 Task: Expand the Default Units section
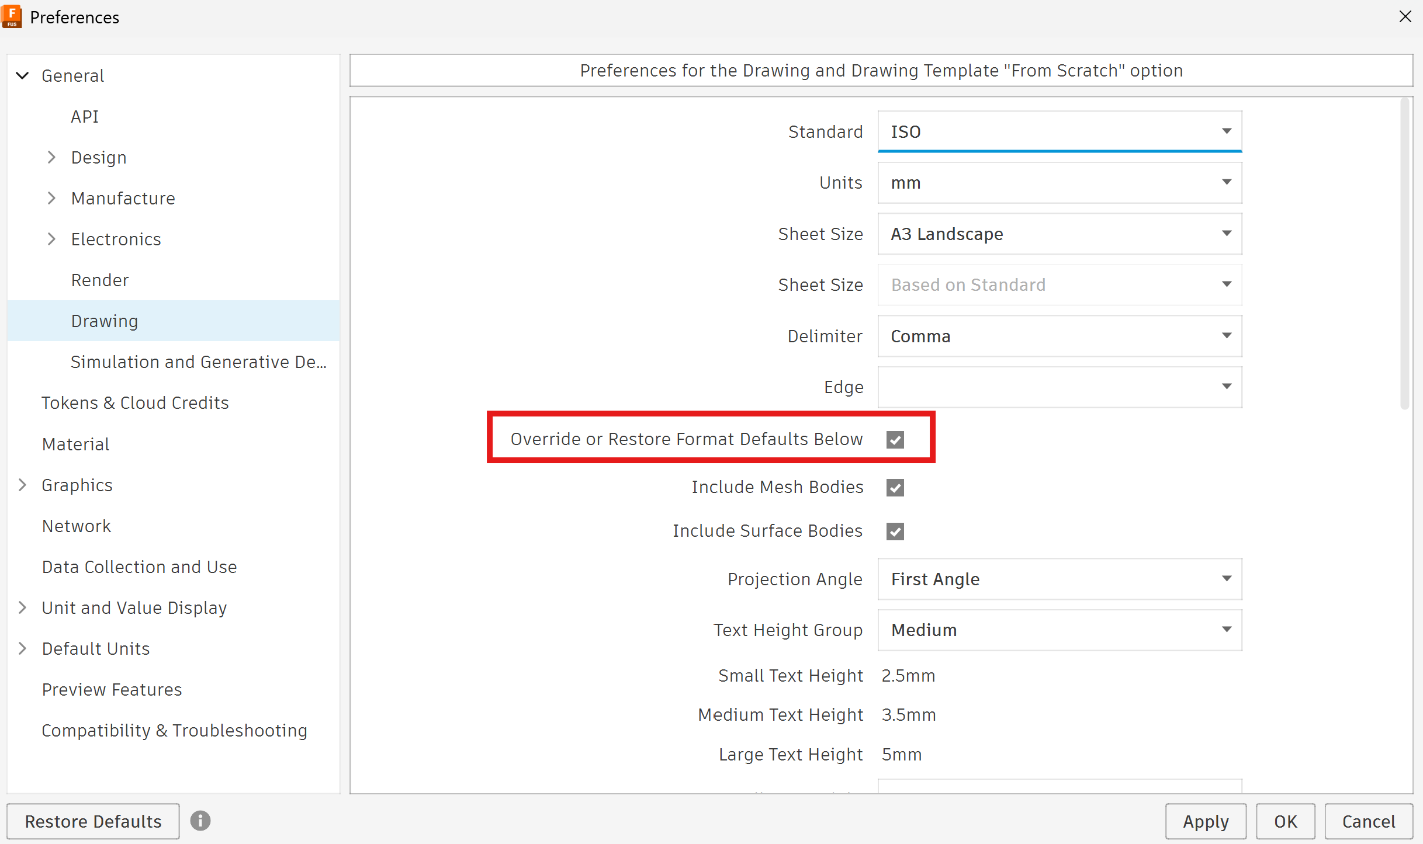(22, 648)
